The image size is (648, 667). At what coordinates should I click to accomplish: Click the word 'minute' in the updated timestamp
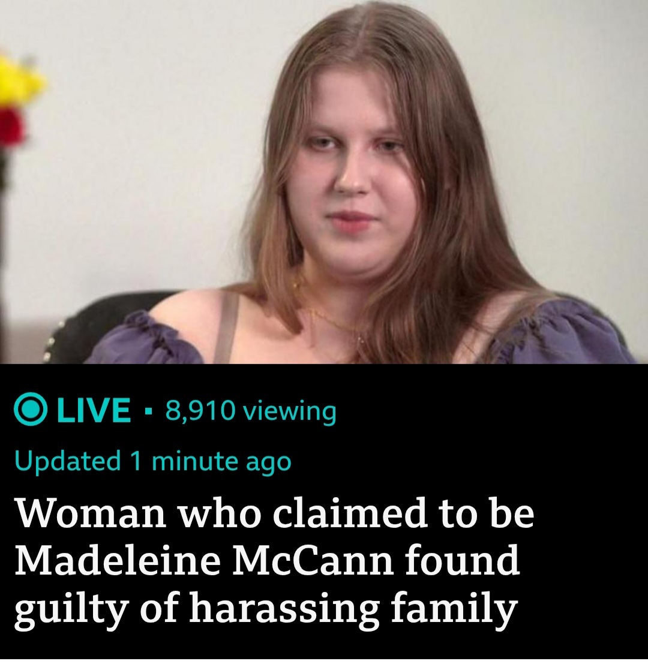tap(194, 461)
